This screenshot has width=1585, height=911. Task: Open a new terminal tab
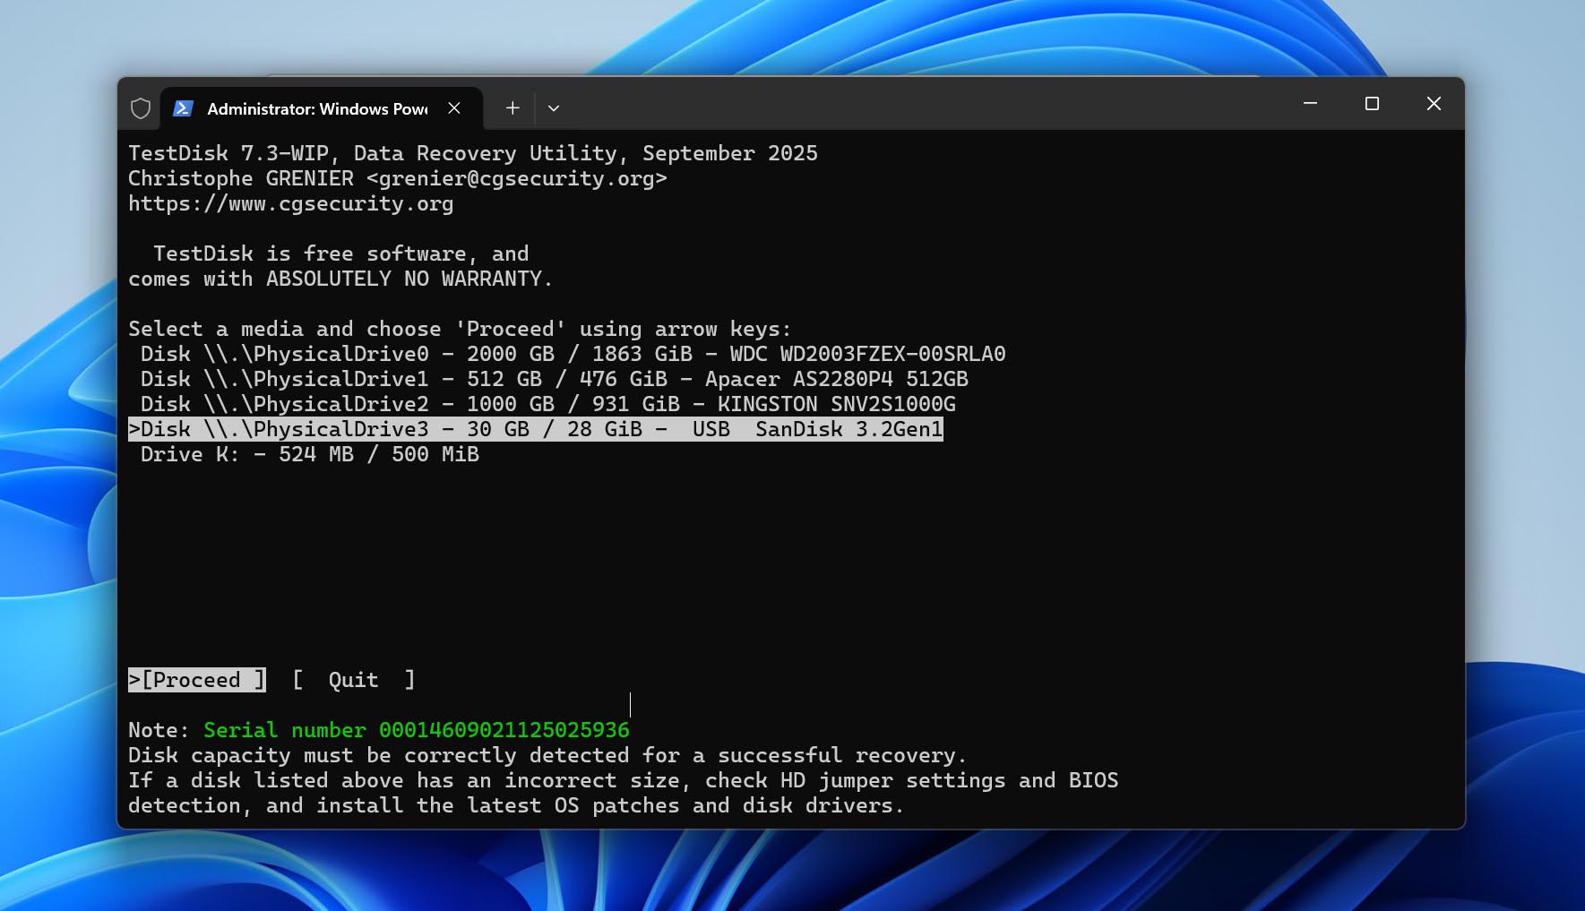coord(513,108)
